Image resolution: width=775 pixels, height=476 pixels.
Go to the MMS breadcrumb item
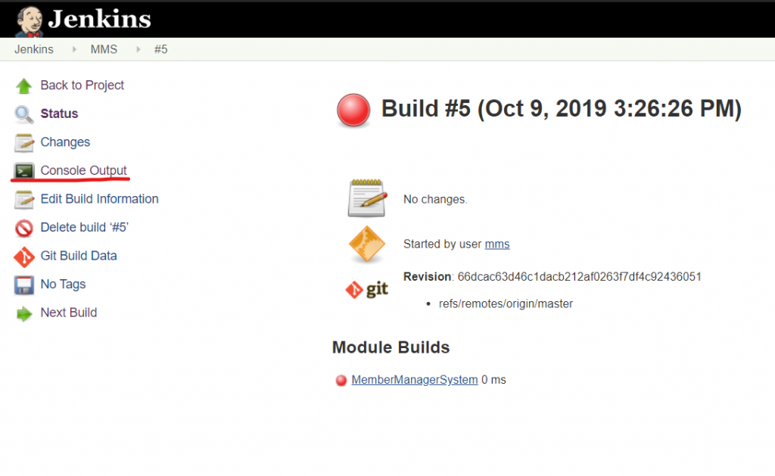104,50
